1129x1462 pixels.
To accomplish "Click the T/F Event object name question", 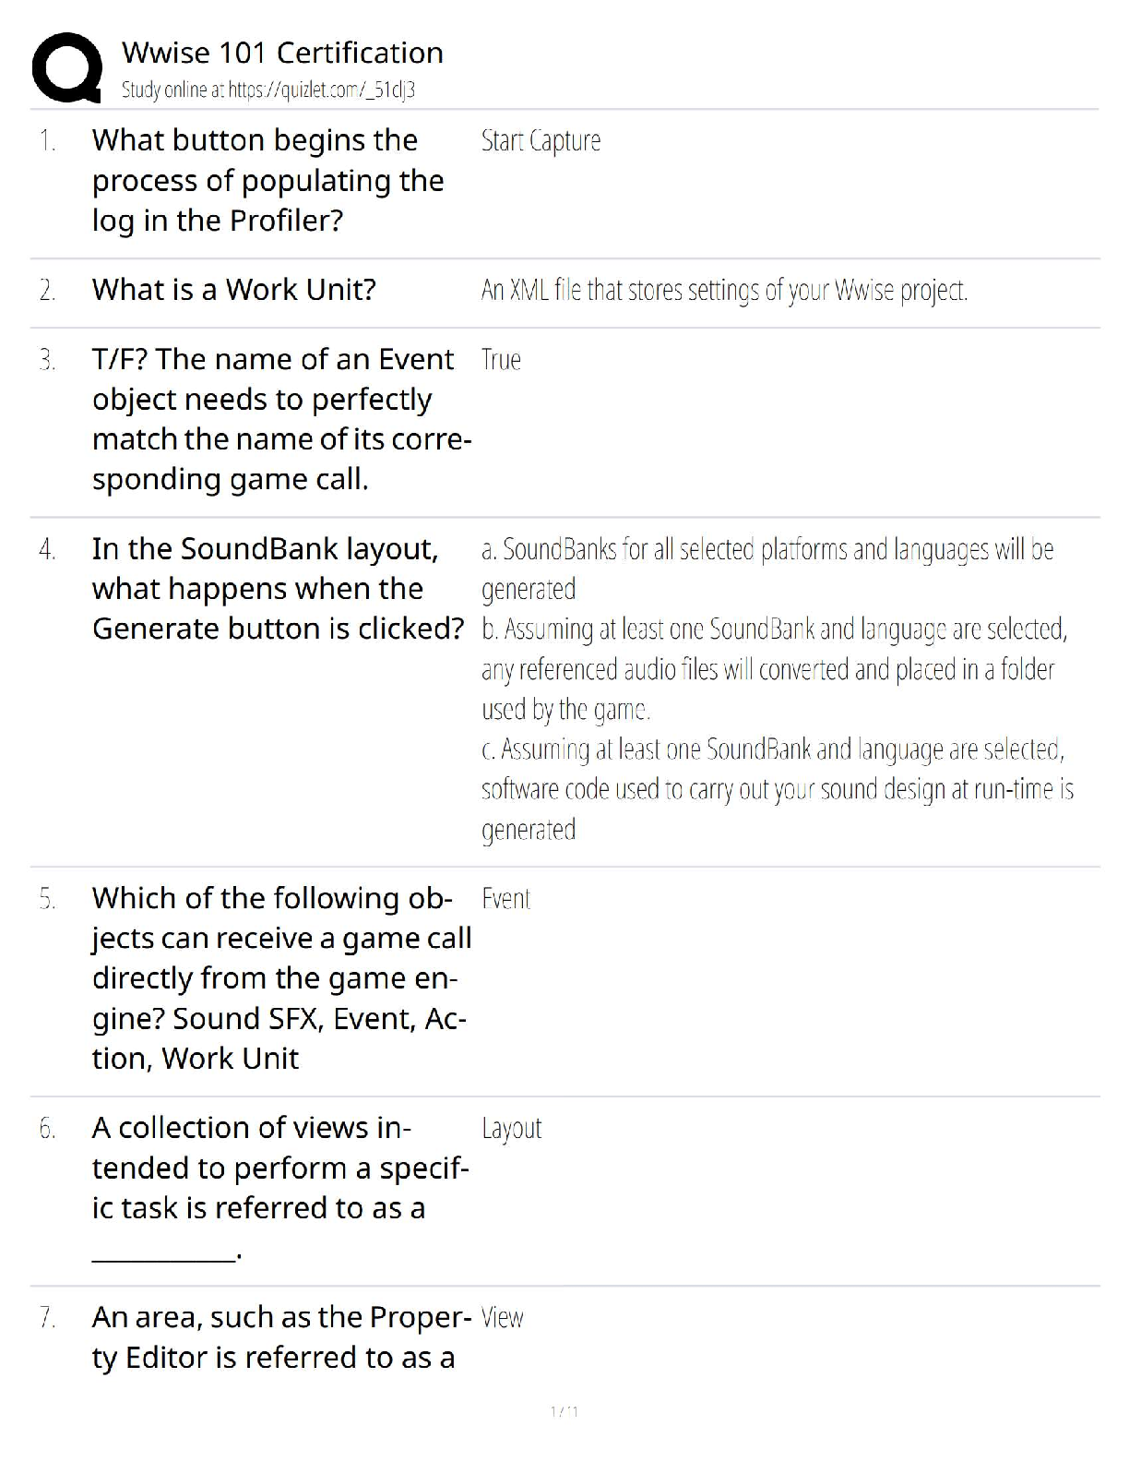I will (281, 419).
